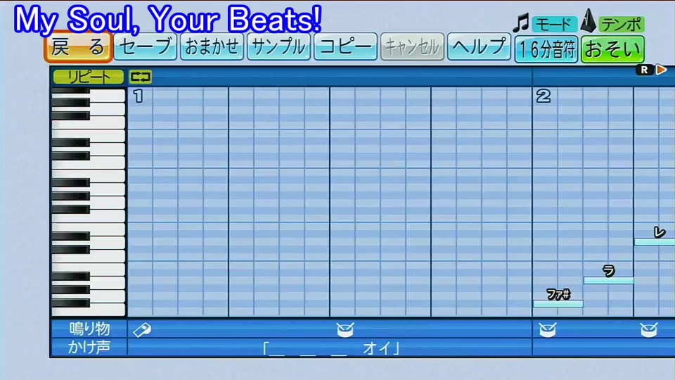Click the コピー copy button

[x=345, y=46]
